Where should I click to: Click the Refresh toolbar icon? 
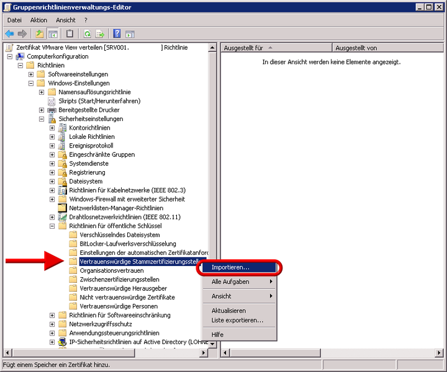(x=87, y=33)
